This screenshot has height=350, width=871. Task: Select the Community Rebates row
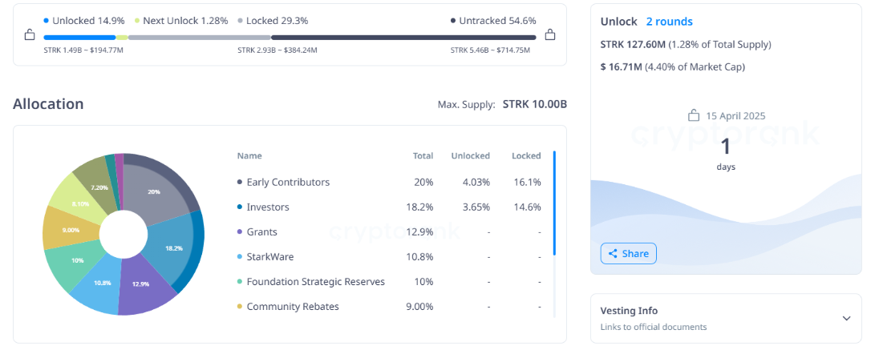point(293,307)
